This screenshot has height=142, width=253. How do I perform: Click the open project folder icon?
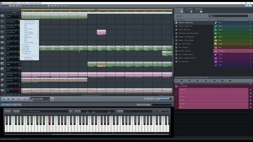(x=14, y=6)
